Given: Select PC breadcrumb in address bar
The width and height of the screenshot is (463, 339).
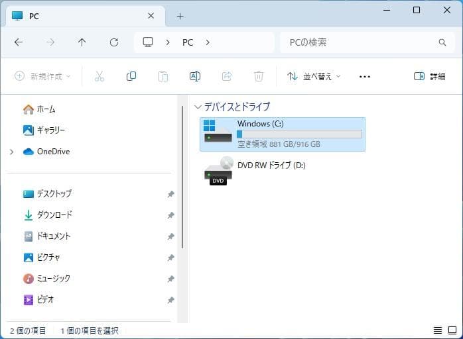Looking at the screenshot, I should click(x=188, y=42).
